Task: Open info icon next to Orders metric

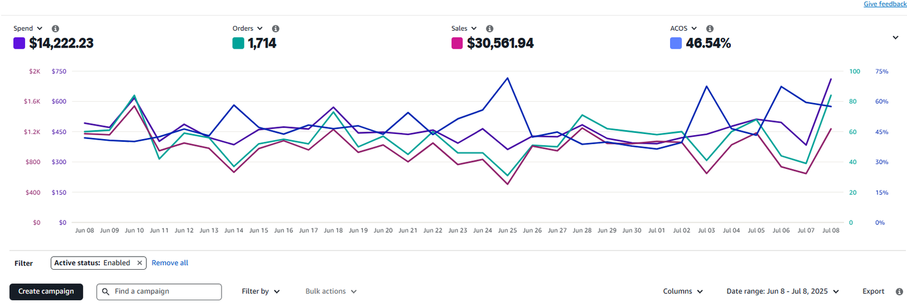Action: 276,28
